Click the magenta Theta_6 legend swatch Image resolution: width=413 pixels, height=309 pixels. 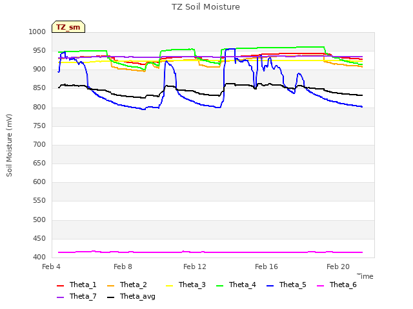tap(320, 286)
